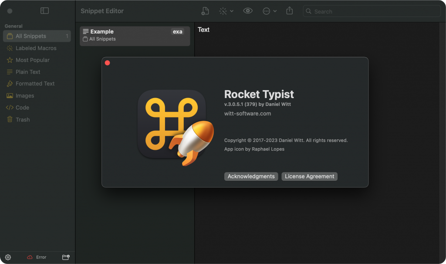Click the Acknowledgments button
The width and height of the screenshot is (446, 264).
[251, 176]
